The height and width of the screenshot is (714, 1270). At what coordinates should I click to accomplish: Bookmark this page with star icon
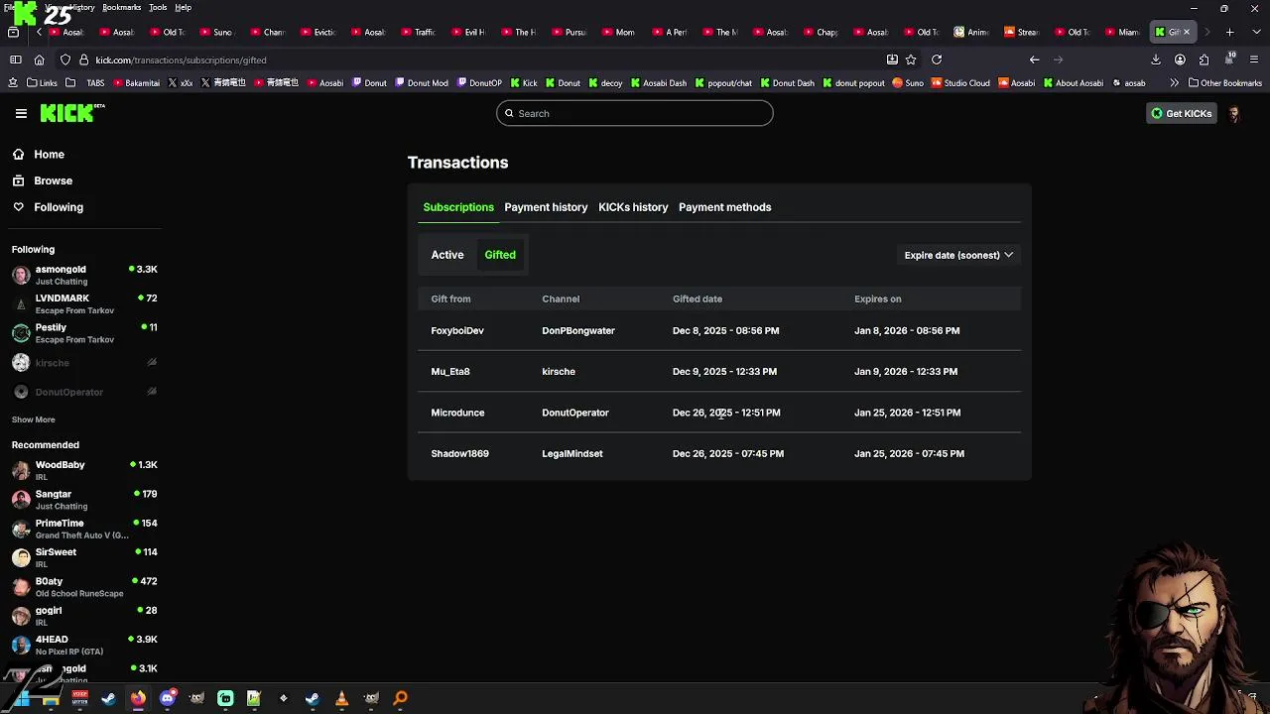pyautogui.click(x=911, y=59)
